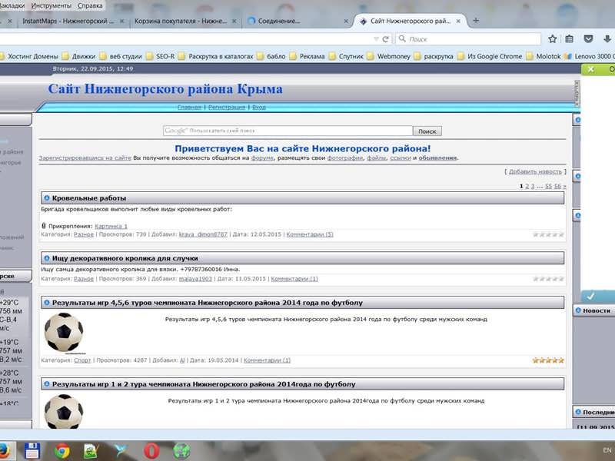Switch to the Корзина покупателя tab
The width and height of the screenshot is (615, 461).
181,21
